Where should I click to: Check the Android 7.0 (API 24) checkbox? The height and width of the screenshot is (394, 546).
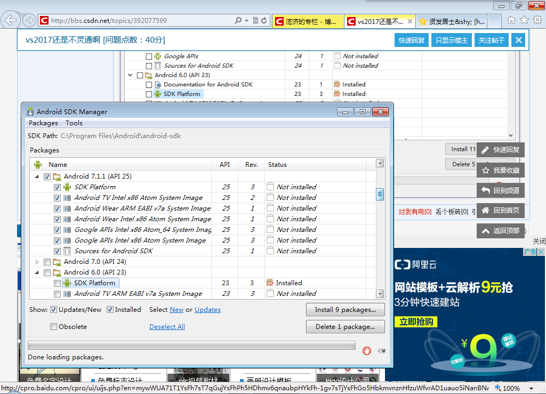[47, 262]
